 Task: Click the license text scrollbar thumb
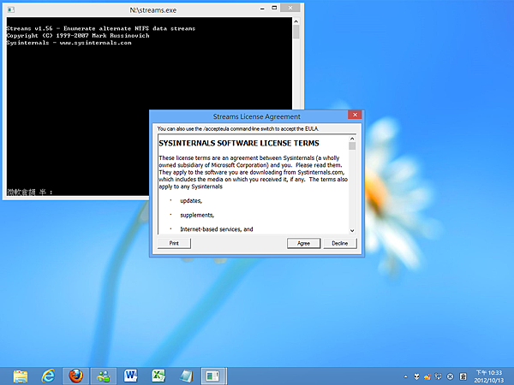click(x=352, y=145)
